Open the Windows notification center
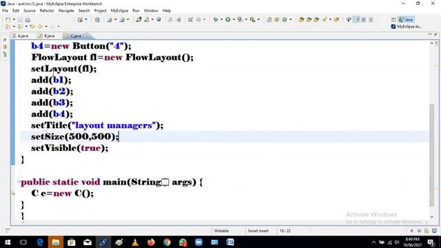The height and width of the screenshot is (248, 441). coord(431,242)
